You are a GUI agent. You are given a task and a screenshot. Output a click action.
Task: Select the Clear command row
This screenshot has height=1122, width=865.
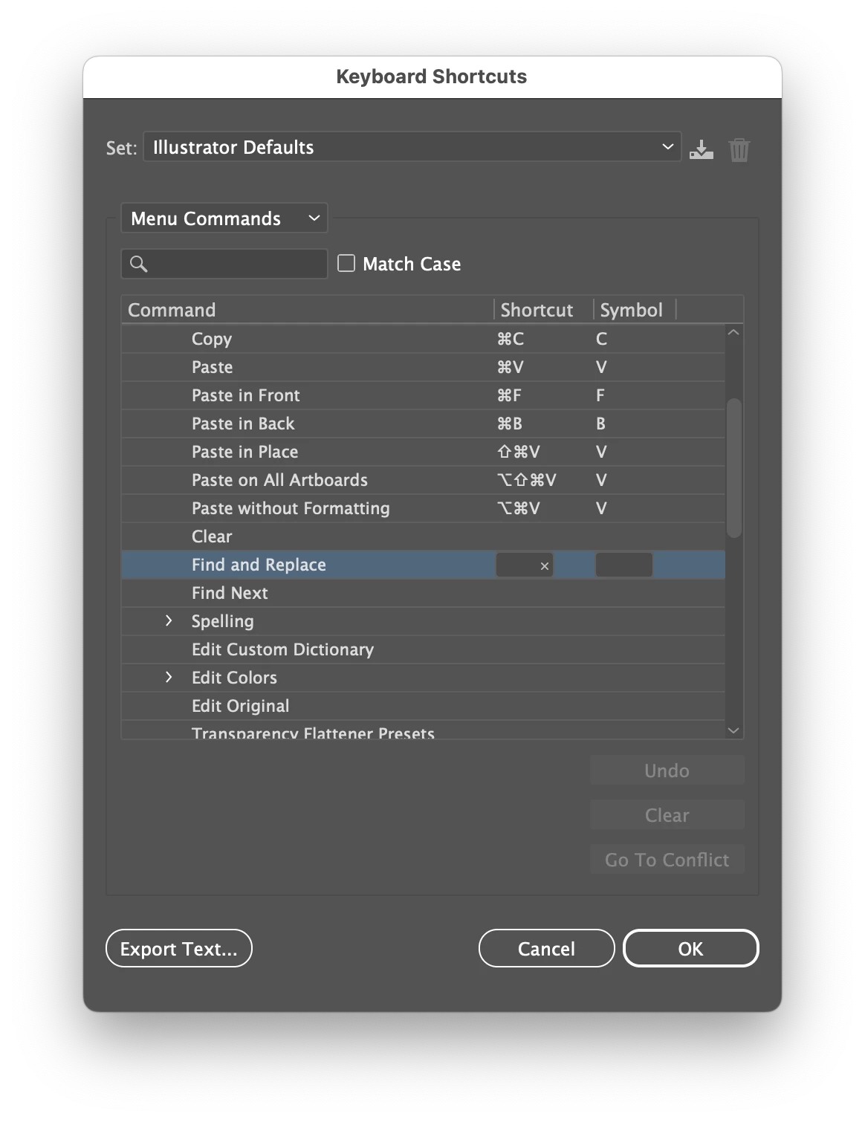point(423,536)
